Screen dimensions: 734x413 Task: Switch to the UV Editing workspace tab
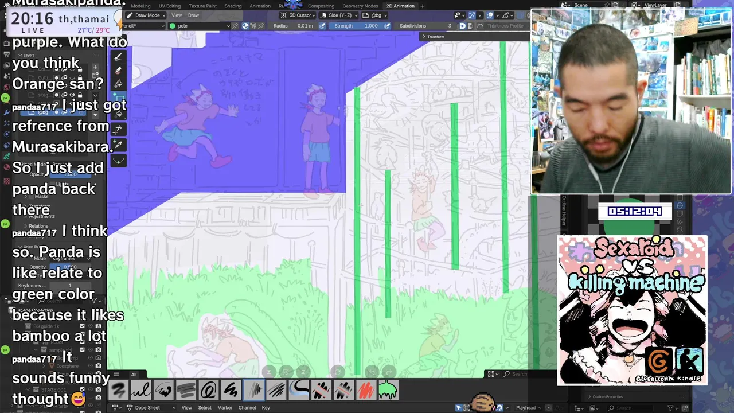169,6
